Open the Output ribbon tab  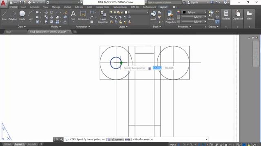pos(67,7)
